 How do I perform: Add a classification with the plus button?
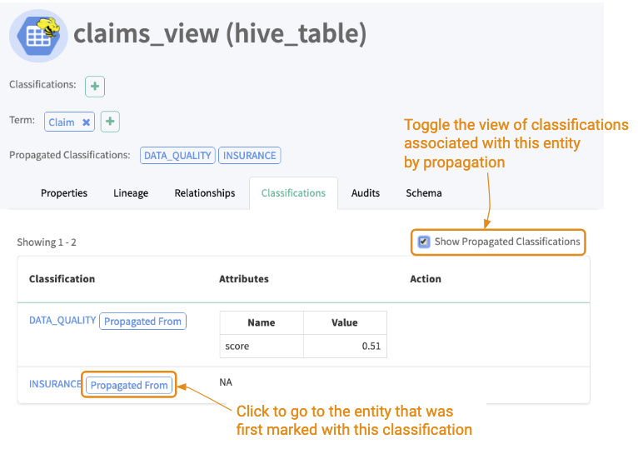(95, 86)
